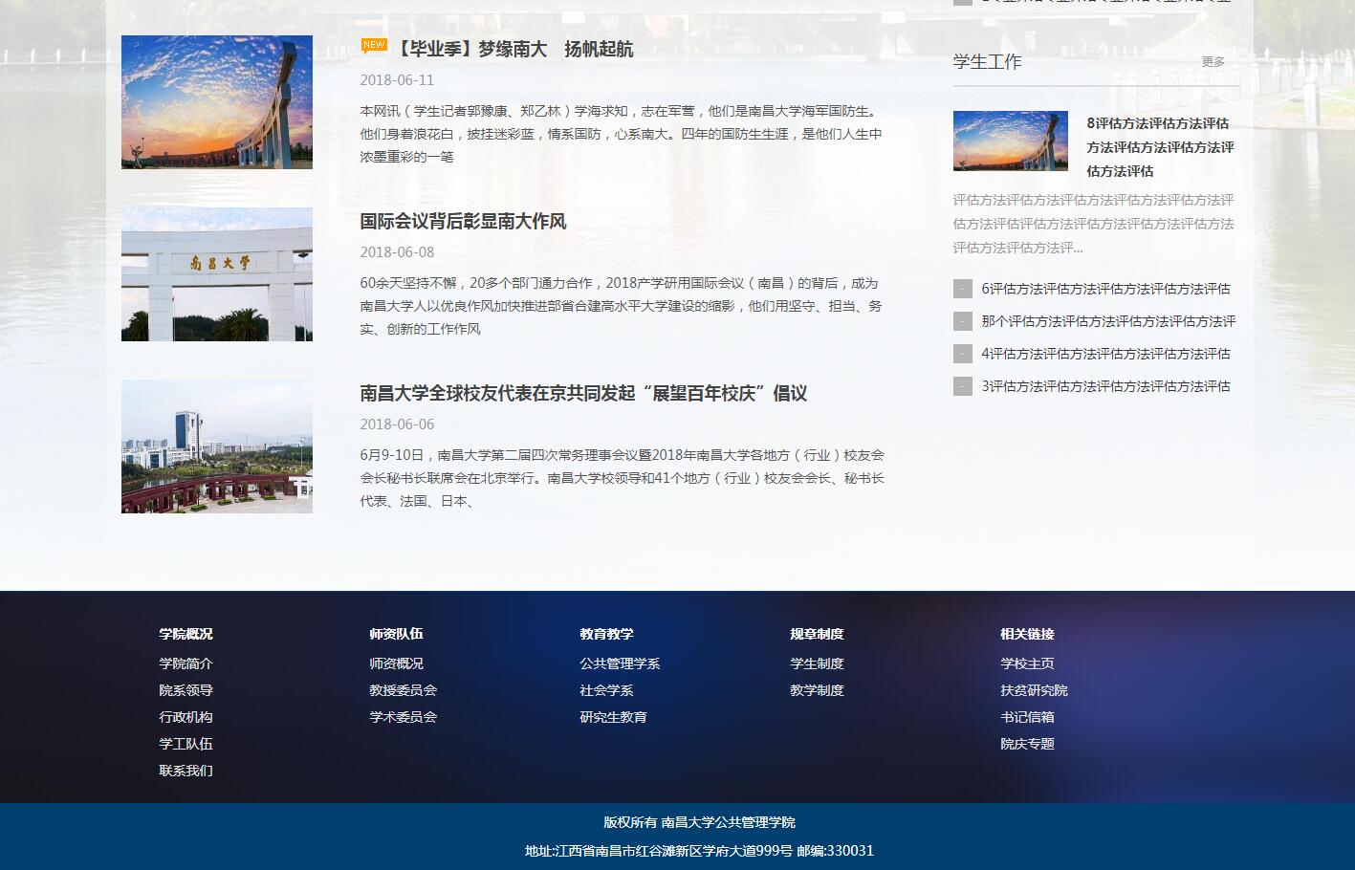The width and height of the screenshot is (1355, 870).
Task: Open 行政机构 footer link
Action: click(186, 717)
